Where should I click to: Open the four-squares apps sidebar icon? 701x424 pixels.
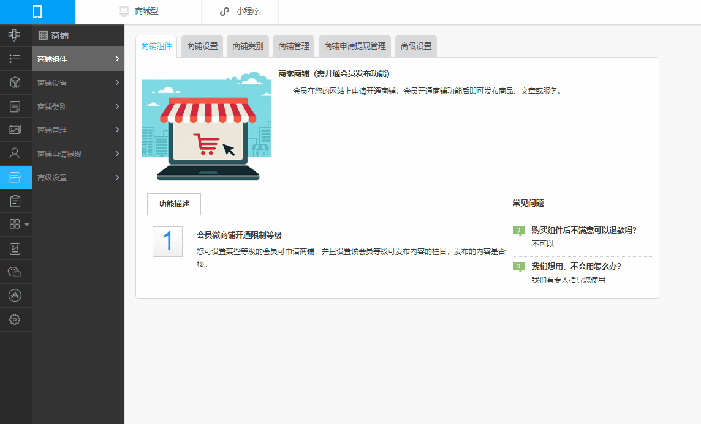tap(15, 224)
